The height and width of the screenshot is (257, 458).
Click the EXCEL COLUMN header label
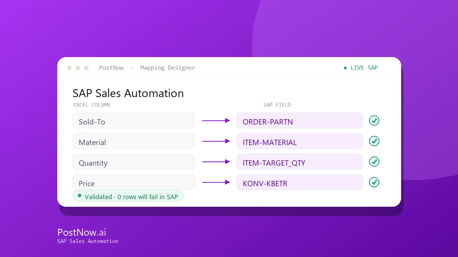pyautogui.click(x=92, y=105)
